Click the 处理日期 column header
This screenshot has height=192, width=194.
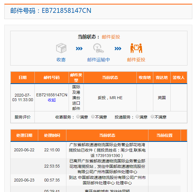(x=24, y=135)
